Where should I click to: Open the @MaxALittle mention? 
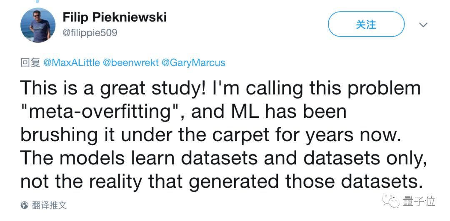pyautogui.click(x=71, y=63)
